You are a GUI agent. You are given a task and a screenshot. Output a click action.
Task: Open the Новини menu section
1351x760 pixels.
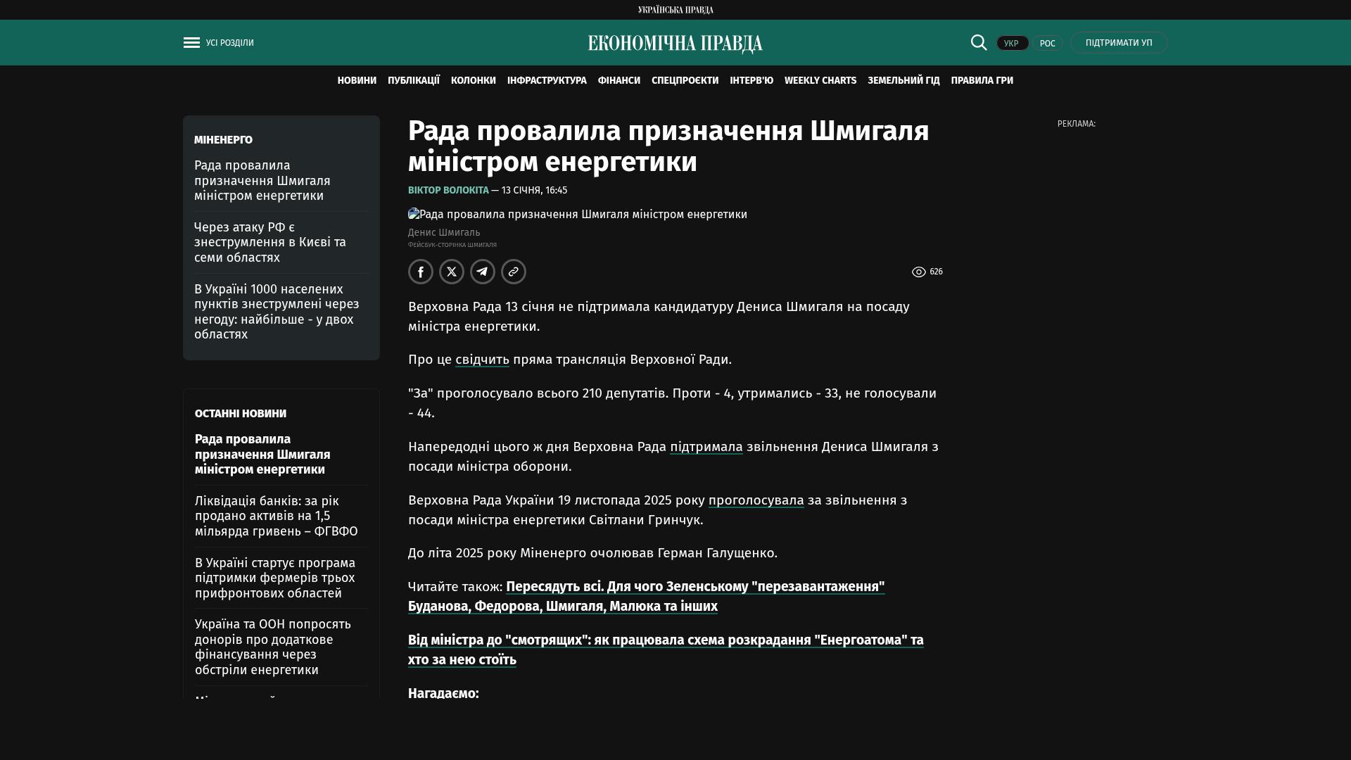tap(357, 81)
